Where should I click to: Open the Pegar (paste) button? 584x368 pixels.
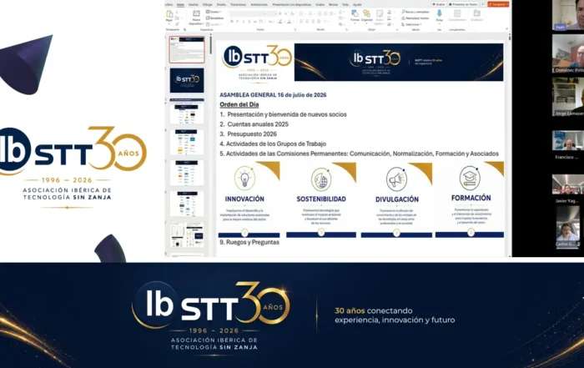[169, 16]
